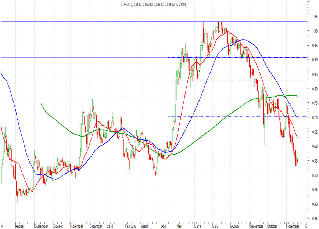The image size is (319, 229).
Task: Click the EUROB chart title text
Action: point(154,4)
